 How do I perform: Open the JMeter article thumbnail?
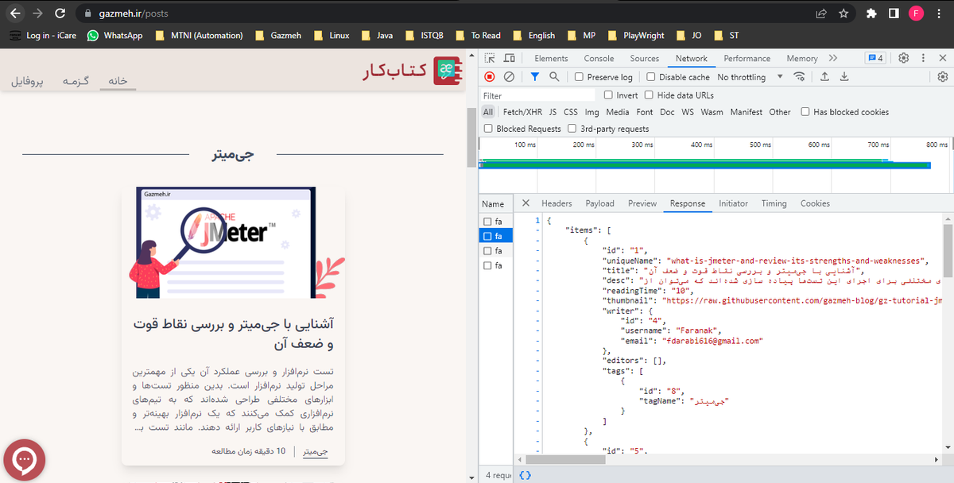234,242
